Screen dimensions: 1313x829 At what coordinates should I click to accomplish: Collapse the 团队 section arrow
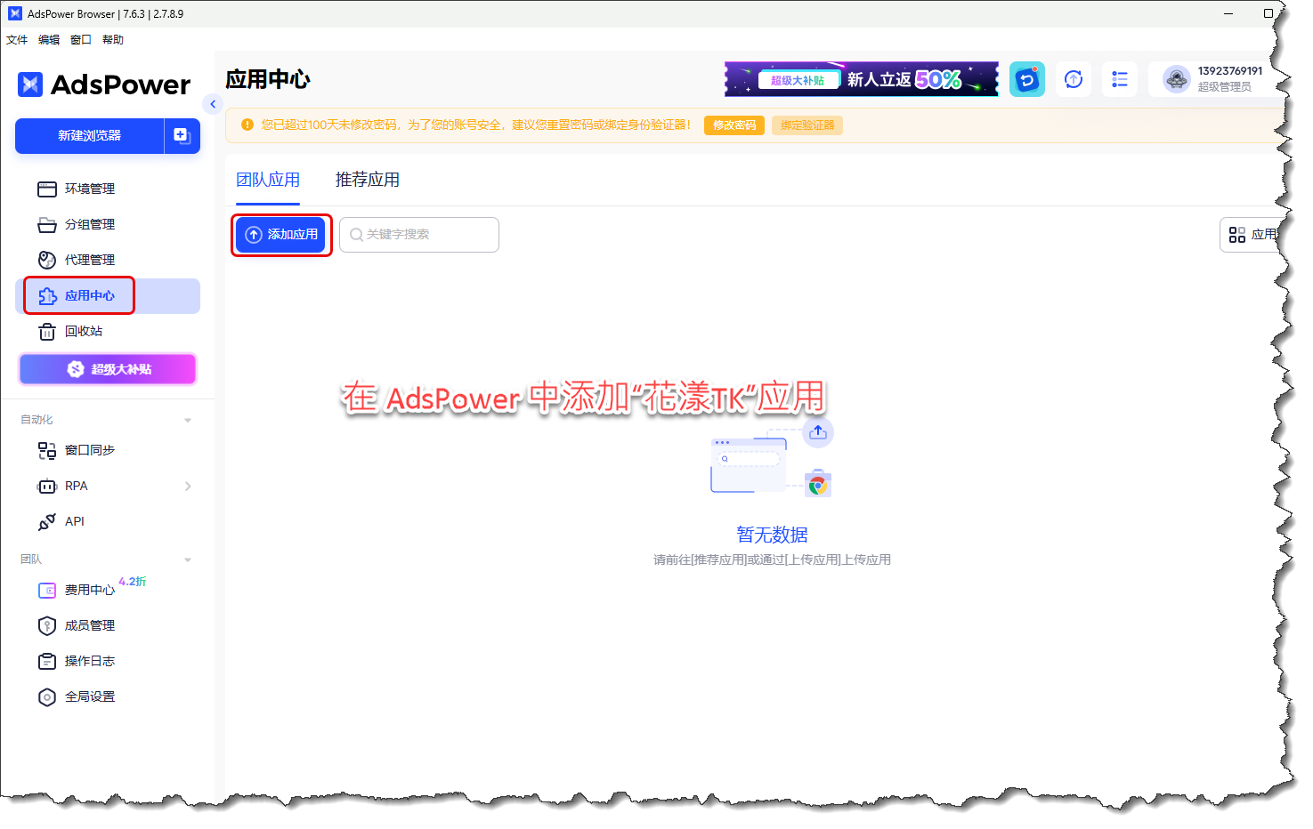(188, 559)
